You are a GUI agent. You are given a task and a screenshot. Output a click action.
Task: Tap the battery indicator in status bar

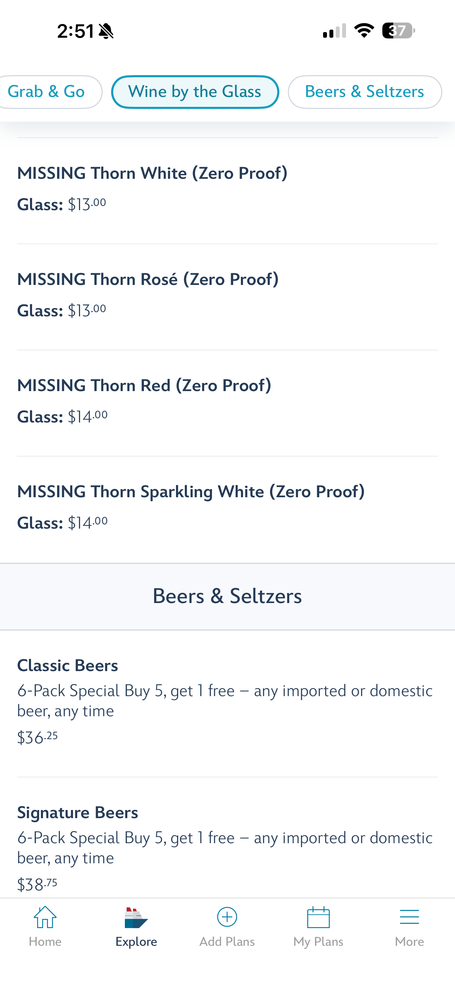pyautogui.click(x=398, y=31)
